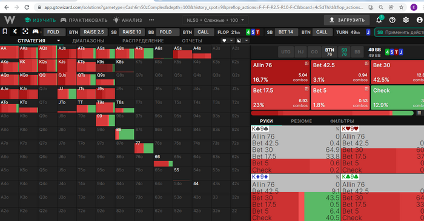424x221 pixels.
Task: Select the BB position button
Action: (x=357, y=51)
